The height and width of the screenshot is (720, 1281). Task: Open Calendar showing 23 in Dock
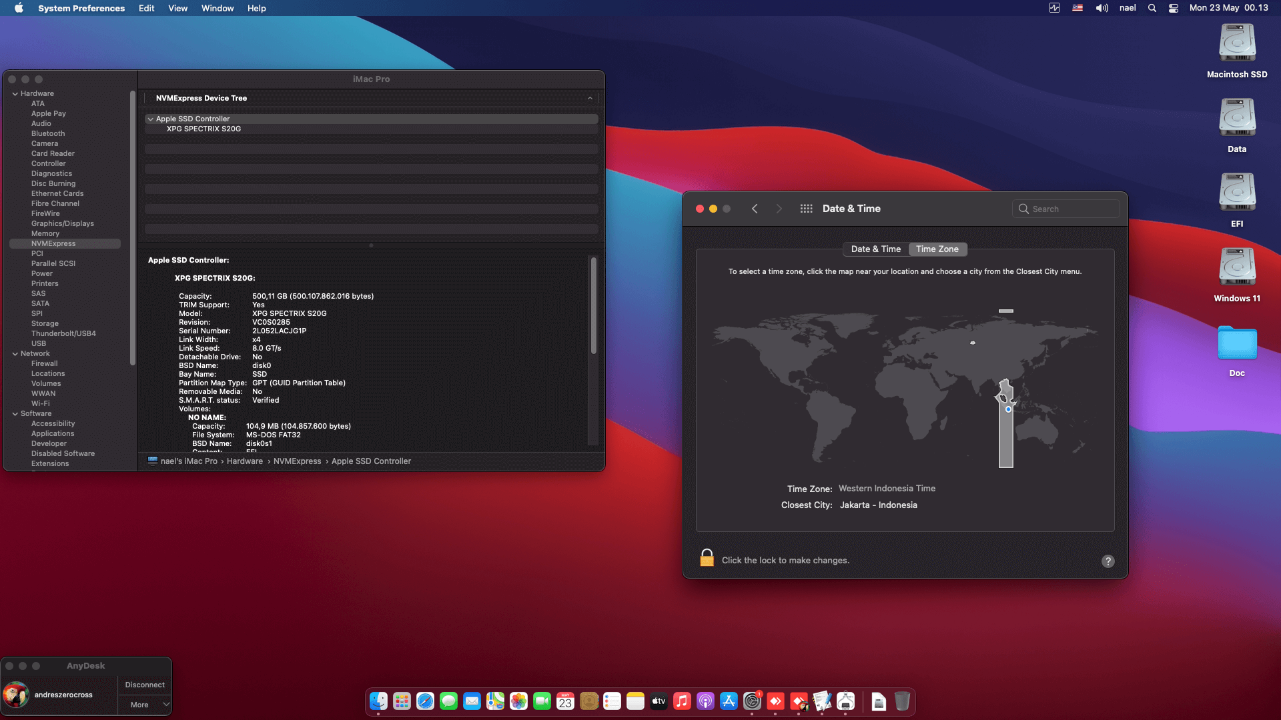pyautogui.click(x=565, y=701)
